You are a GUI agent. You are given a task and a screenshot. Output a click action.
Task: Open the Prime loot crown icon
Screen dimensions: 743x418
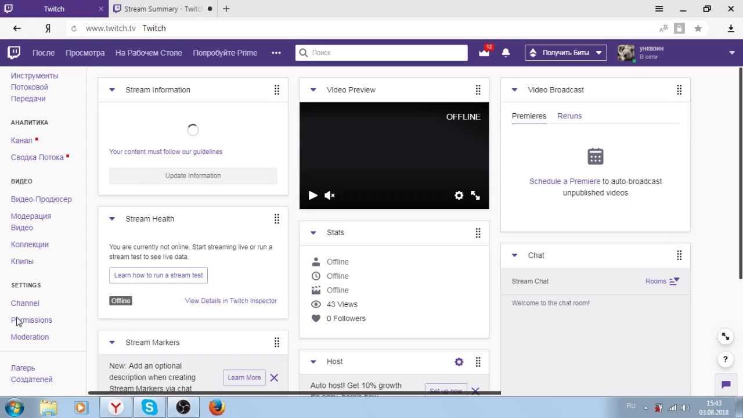click(x=484, y=53)
